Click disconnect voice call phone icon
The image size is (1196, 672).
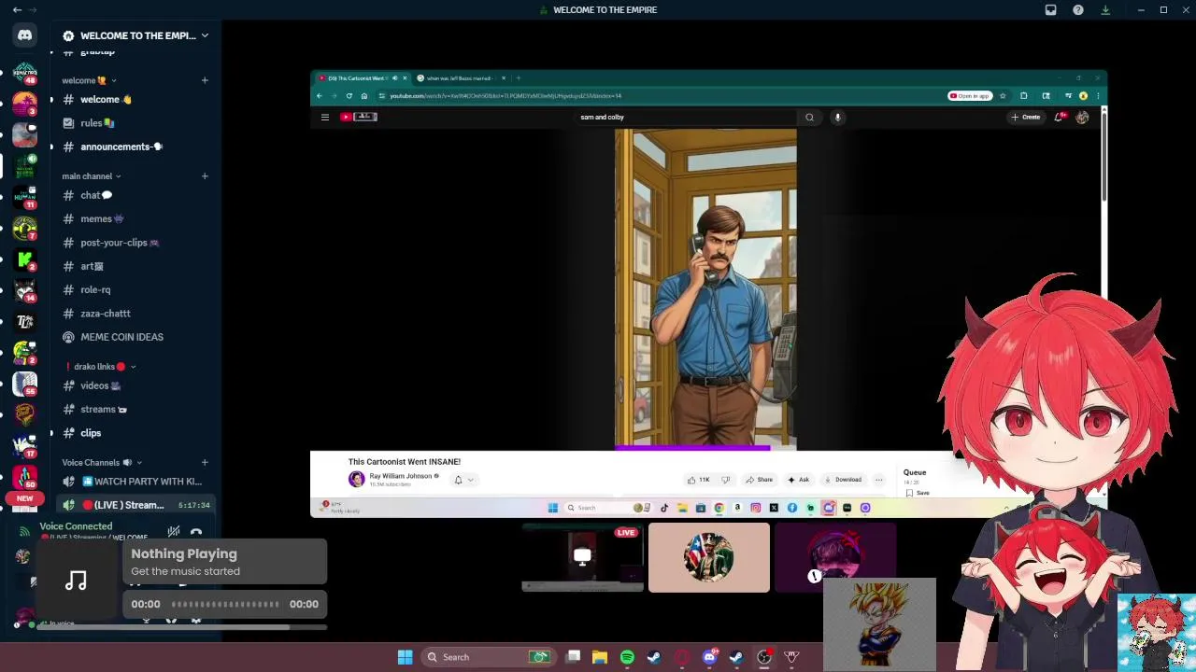tap(196, 532)
